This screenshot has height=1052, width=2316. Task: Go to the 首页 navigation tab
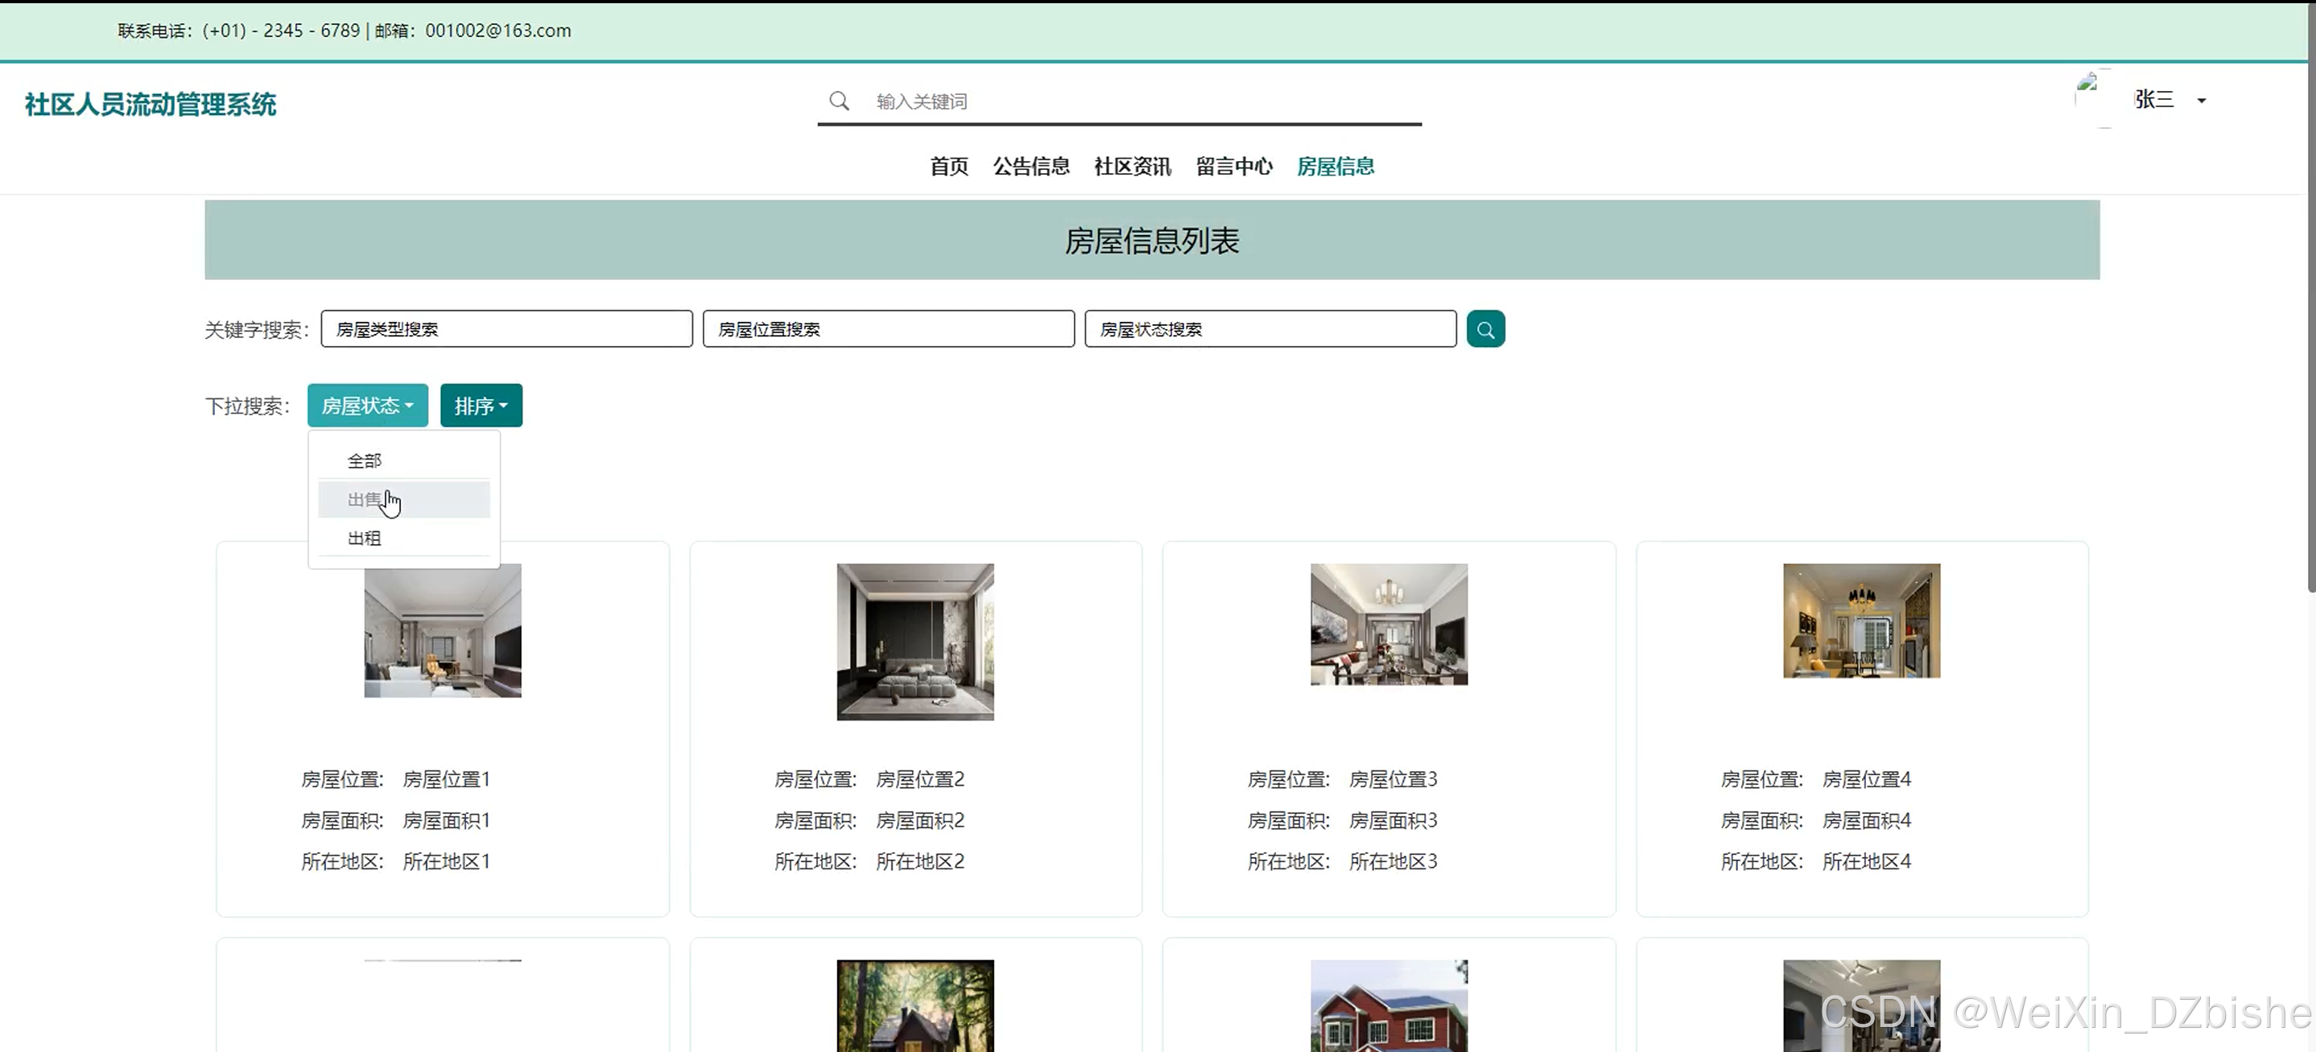coord(948,167)
